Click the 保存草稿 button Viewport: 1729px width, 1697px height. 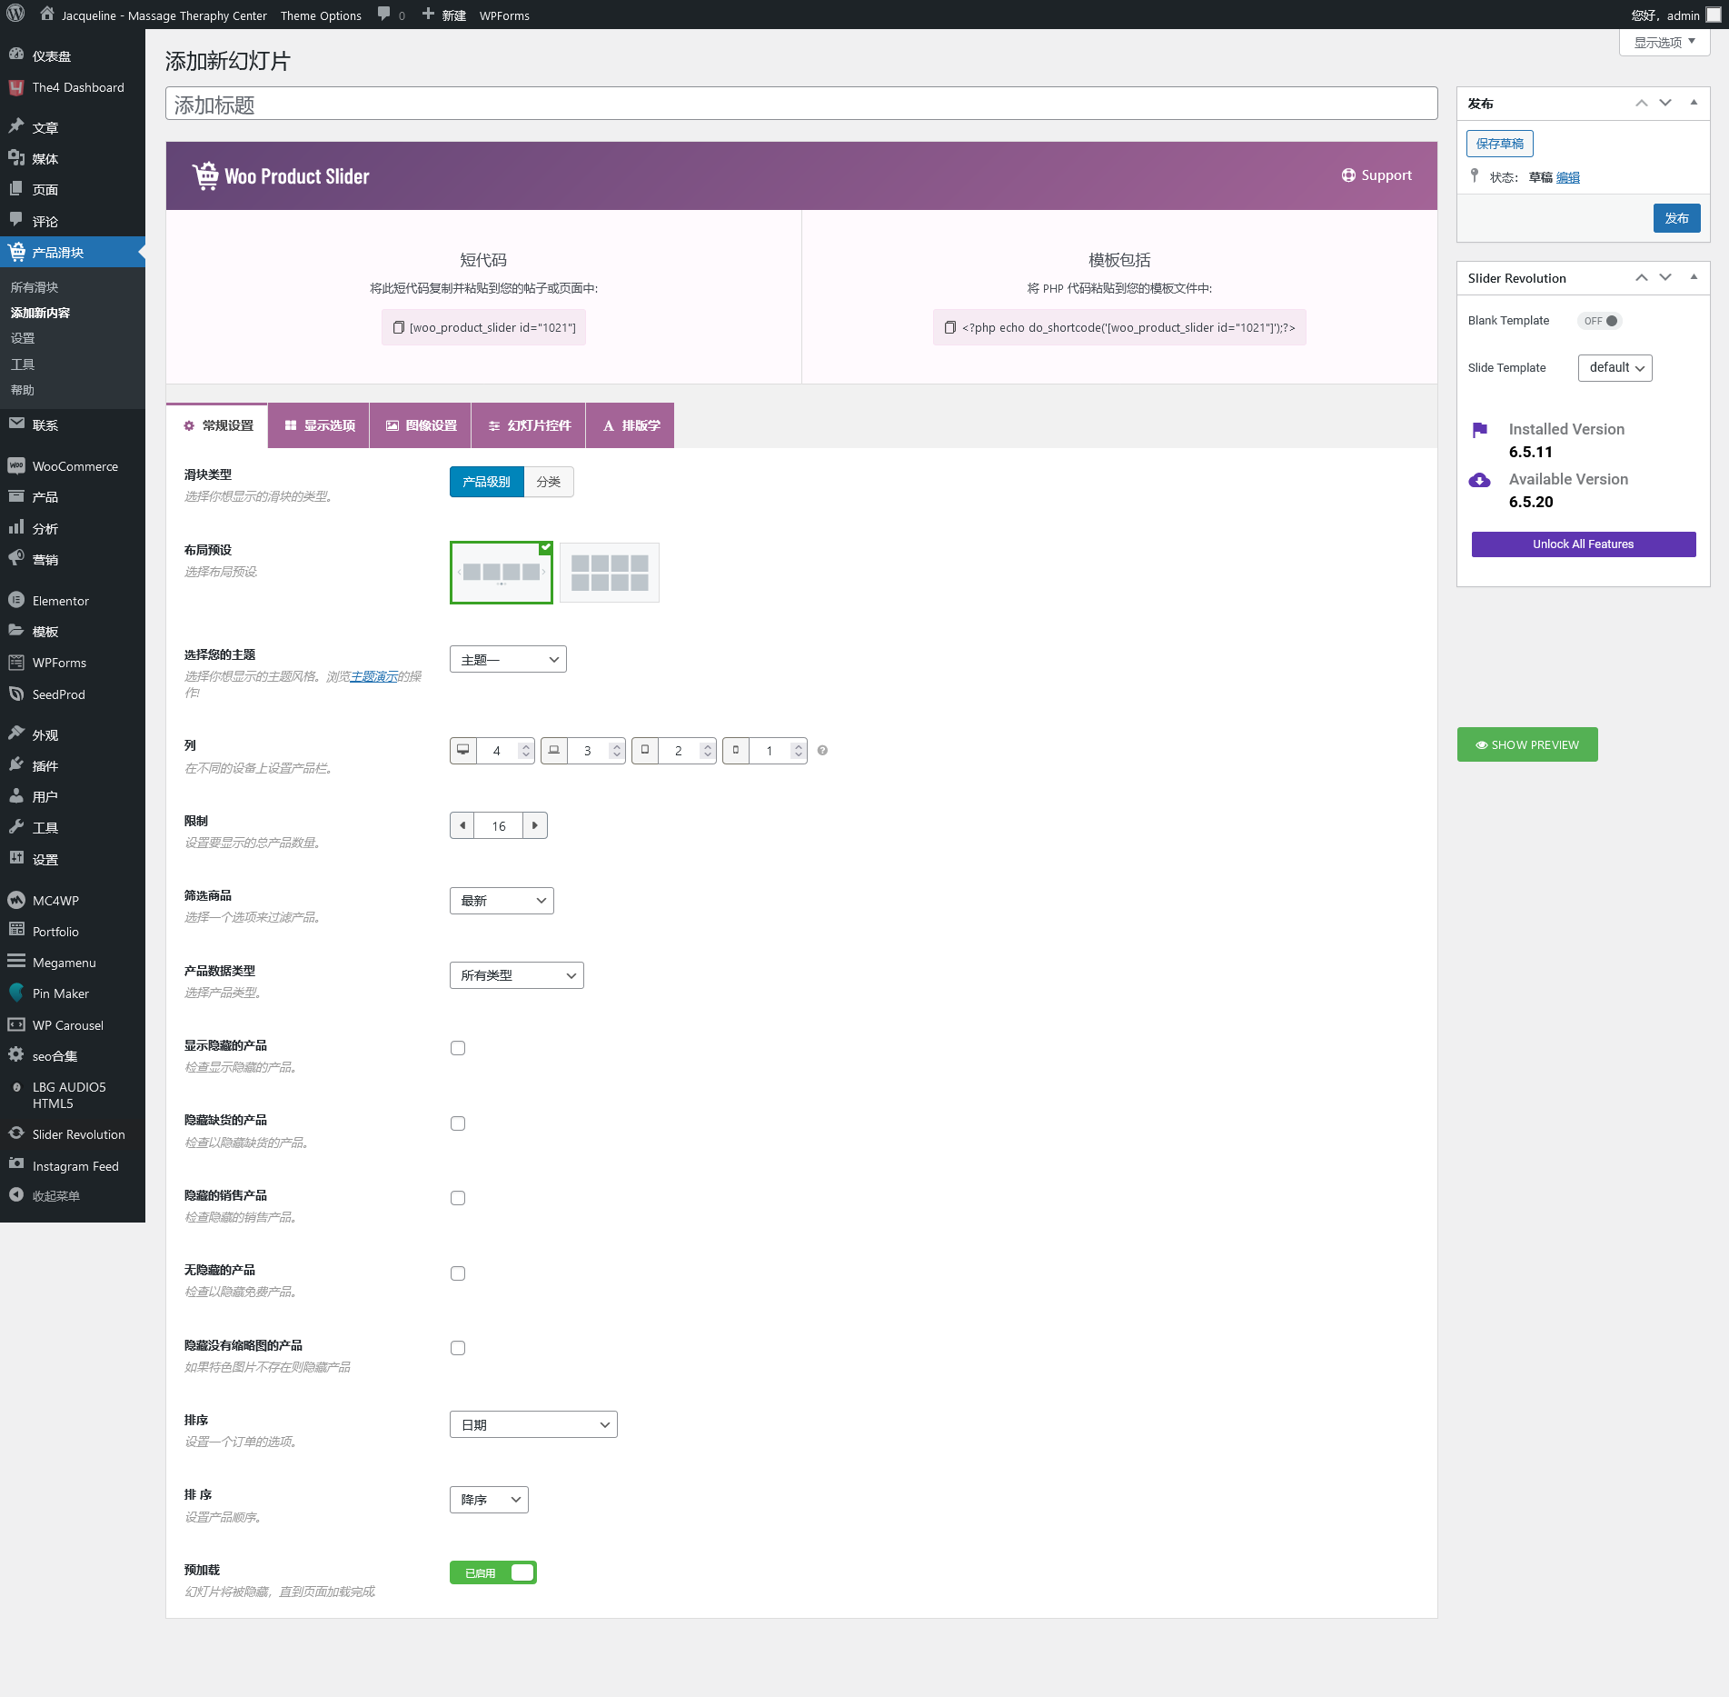(x=1499, y=144)
